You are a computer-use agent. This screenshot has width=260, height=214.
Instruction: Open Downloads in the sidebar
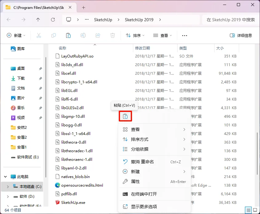point(18,78)
